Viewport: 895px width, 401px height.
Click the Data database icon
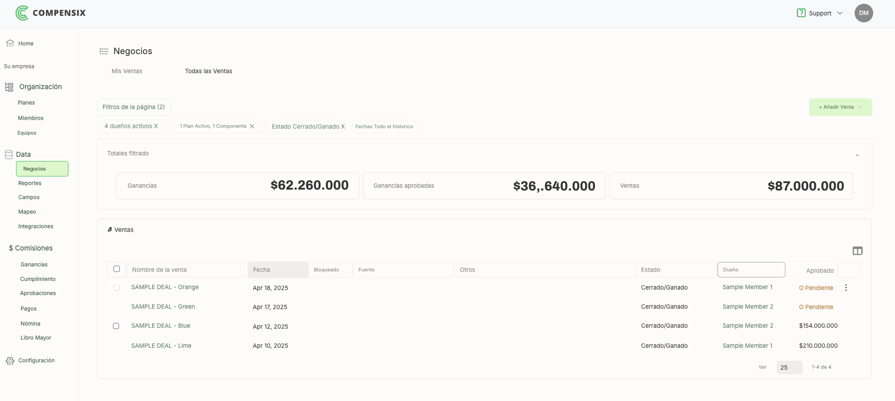[x=9, y=155]
